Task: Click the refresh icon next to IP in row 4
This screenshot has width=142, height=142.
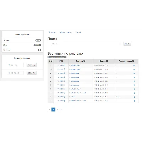Action: pyautogui.click(x=64, y=93)
